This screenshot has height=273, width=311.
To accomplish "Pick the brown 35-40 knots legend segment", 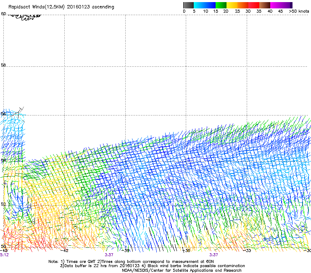I will pyautogui.click(x=265, y=5).
